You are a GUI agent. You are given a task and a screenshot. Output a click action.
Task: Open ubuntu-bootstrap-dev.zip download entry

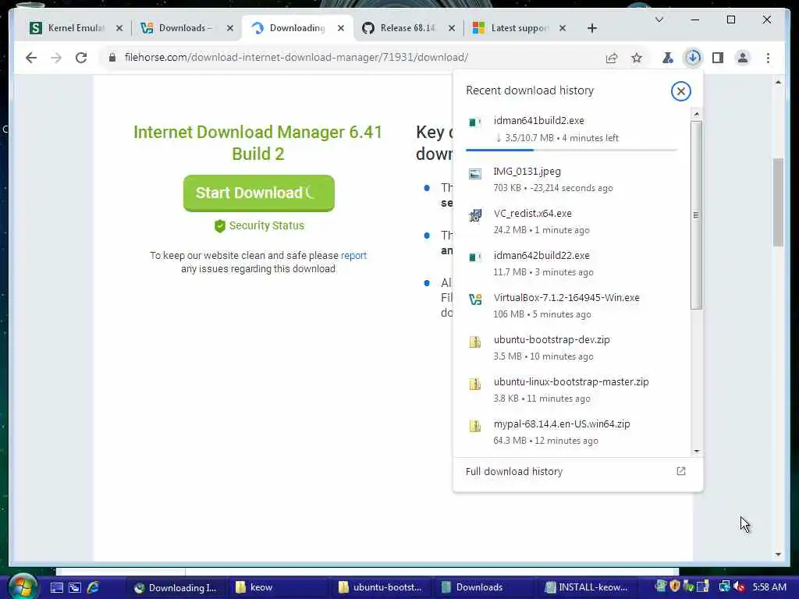tap(571, 347)
